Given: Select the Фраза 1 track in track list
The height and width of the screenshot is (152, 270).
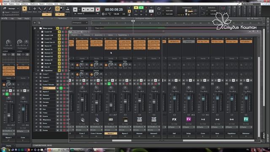Looking at the screenshot, I should 49,88.
